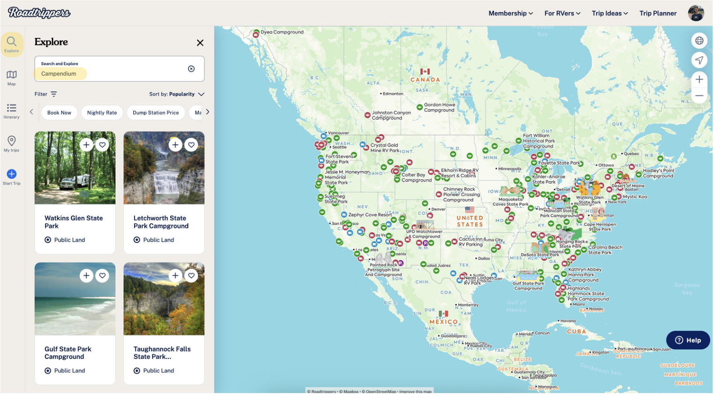Expand the For RVers menu
The image size is (714, 394).
pos(562,13)
